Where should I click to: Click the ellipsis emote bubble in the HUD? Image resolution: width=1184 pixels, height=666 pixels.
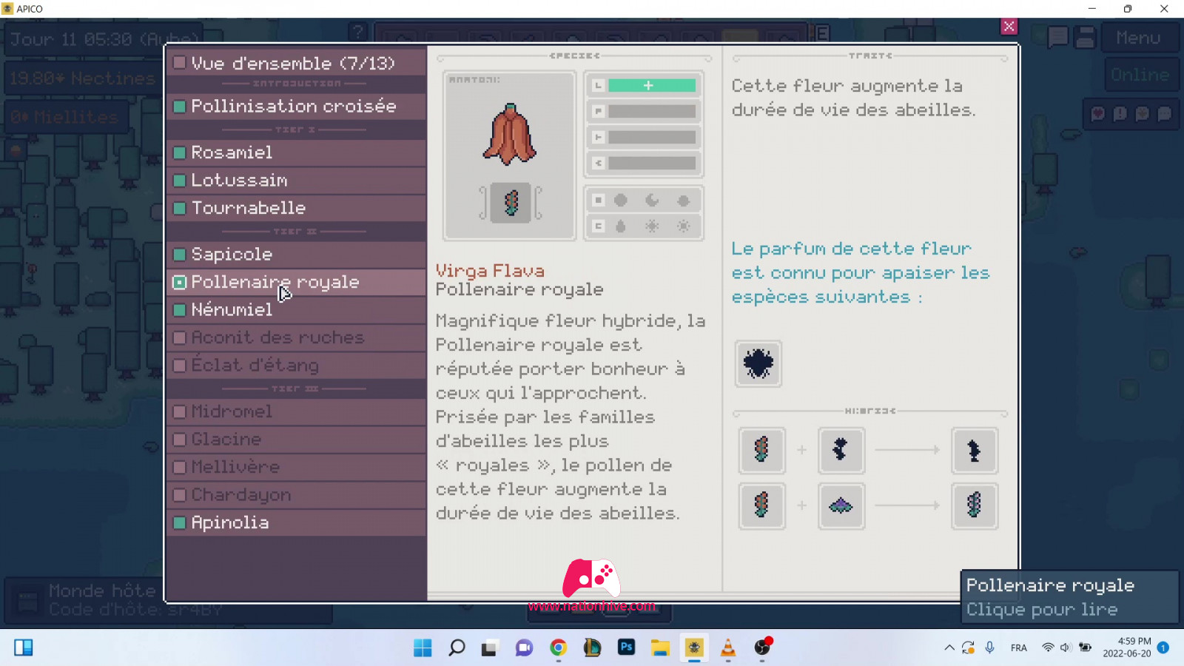(1165, 114)
